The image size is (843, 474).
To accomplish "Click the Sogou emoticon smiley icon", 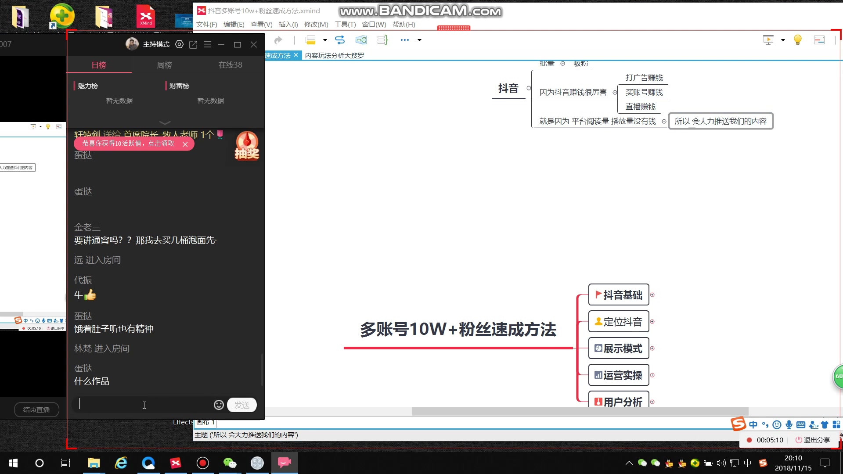I will tap(777, 425).
